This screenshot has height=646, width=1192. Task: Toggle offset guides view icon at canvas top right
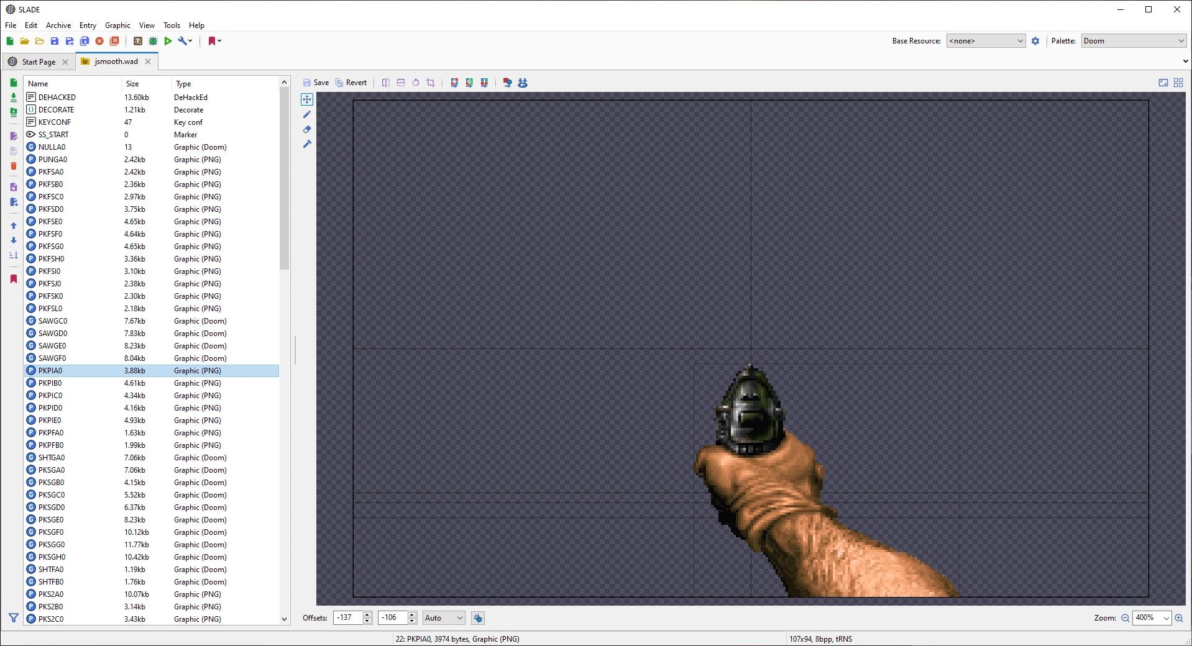tap(1163, 83)
